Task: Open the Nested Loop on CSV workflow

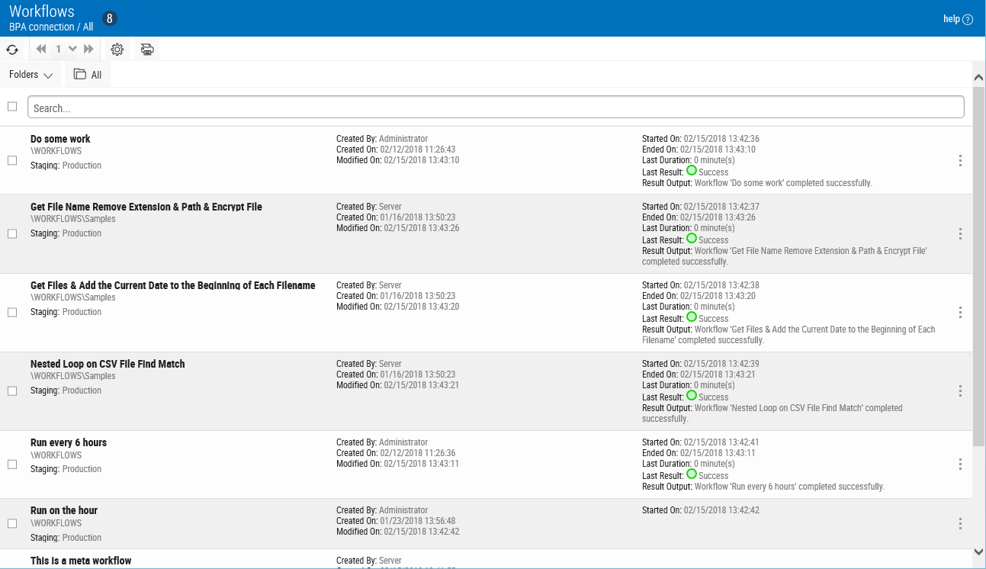Action: (x=108, y=364)
